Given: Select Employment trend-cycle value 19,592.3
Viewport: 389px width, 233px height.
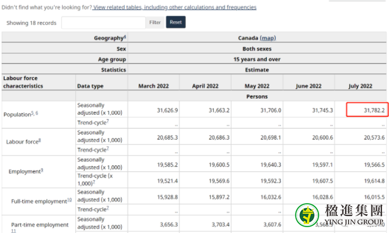Looking at the screenshot, I should pyautogui.click(x=271, y=181).
